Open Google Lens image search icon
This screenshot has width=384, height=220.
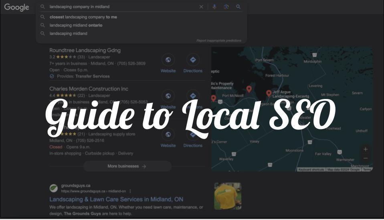pyautogui.click(x=226, y=7)
